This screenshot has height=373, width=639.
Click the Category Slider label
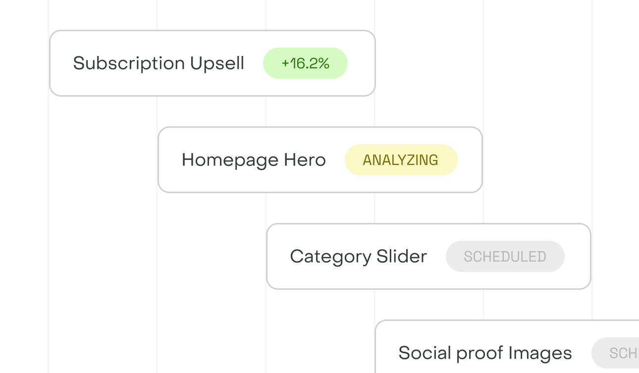click(358, 257)
